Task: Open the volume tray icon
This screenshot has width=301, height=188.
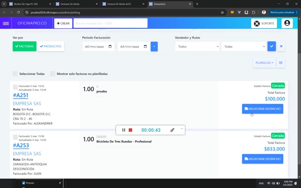Action: [x=273, y=183]
